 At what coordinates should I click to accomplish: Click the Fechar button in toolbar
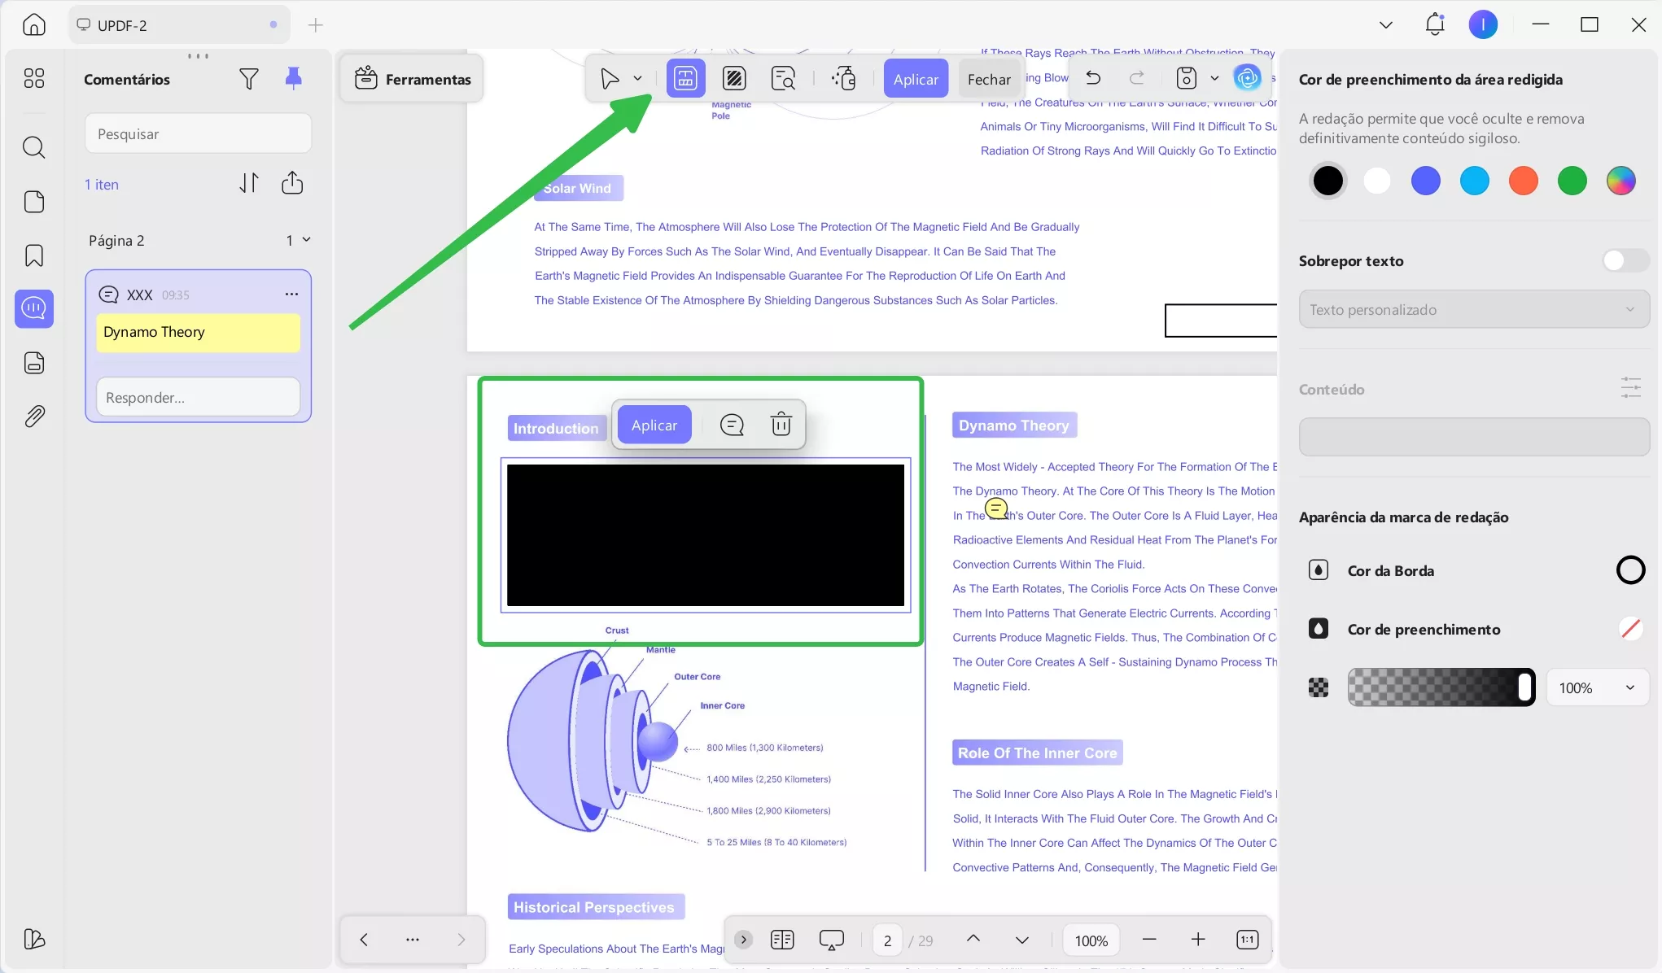[x=988, y=79]
